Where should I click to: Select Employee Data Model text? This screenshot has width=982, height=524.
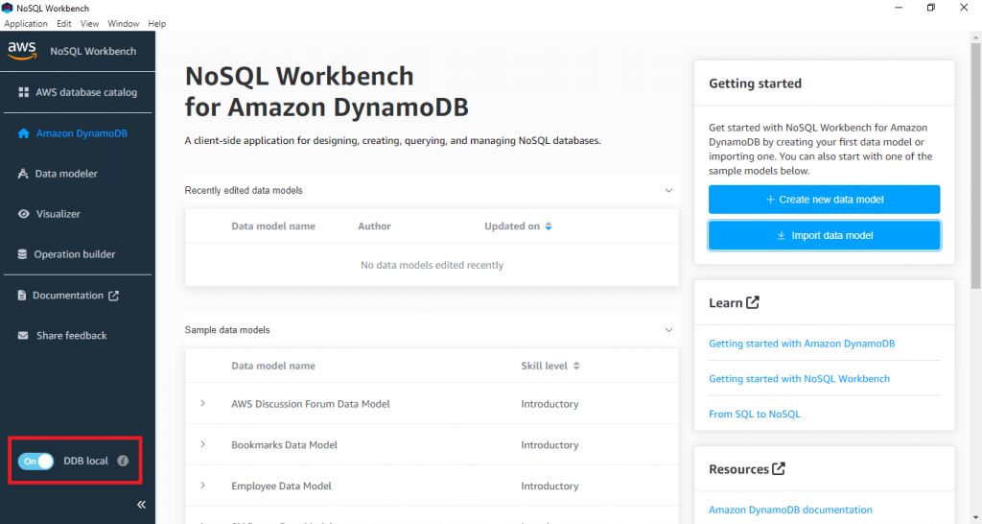point(281,486)
